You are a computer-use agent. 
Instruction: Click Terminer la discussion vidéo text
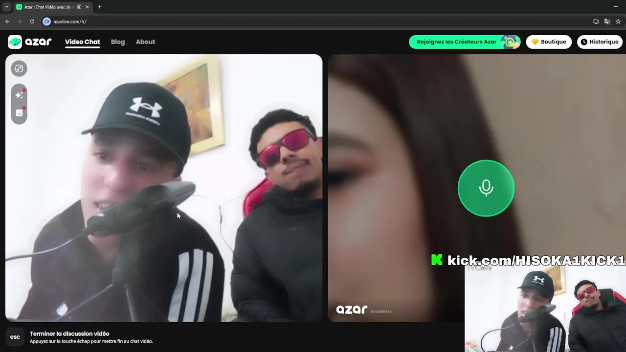(69, 333)
